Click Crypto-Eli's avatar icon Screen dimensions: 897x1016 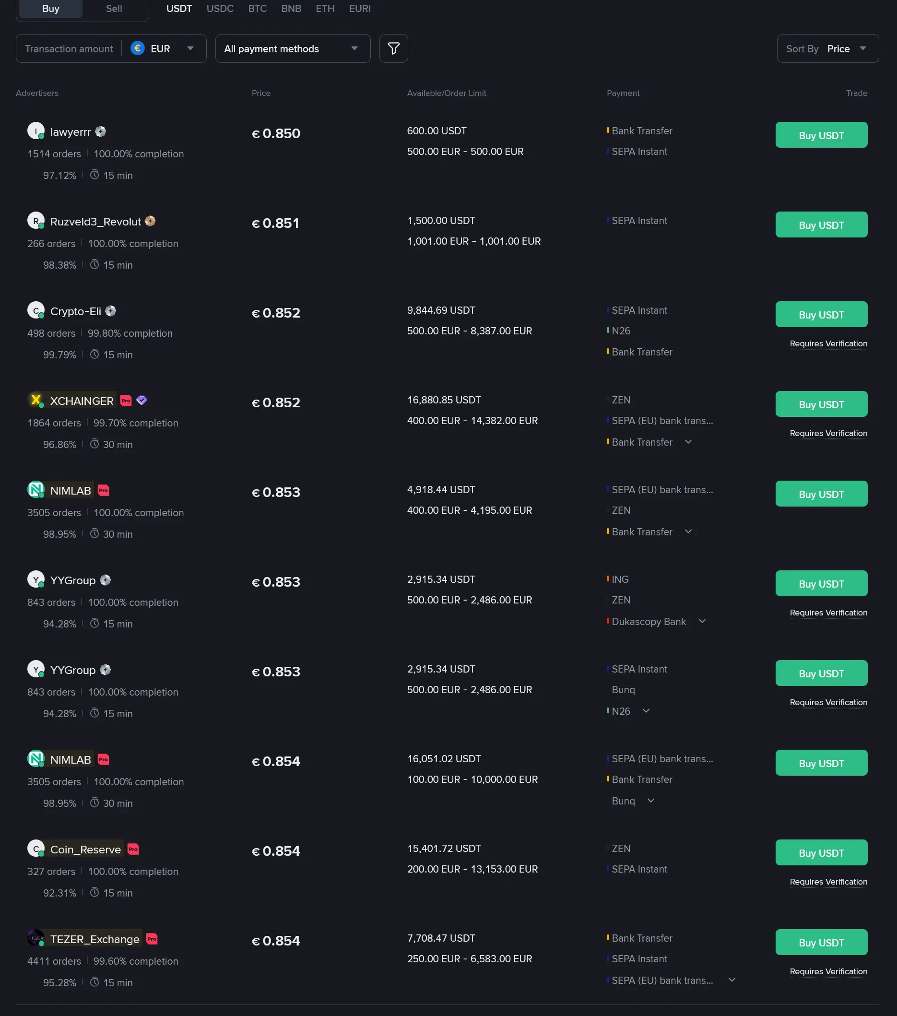(36, 310)
